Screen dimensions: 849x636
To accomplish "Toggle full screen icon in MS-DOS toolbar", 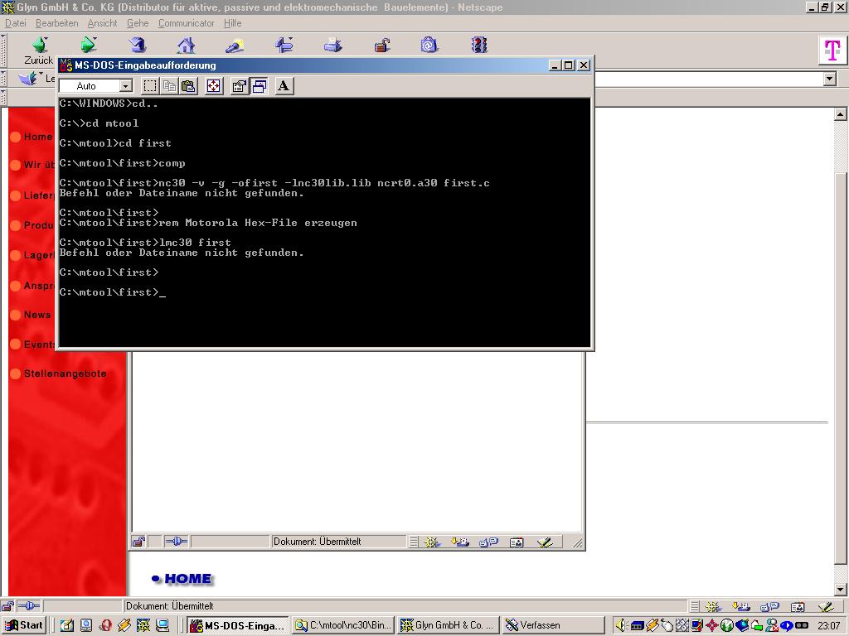I will (214, 86).
